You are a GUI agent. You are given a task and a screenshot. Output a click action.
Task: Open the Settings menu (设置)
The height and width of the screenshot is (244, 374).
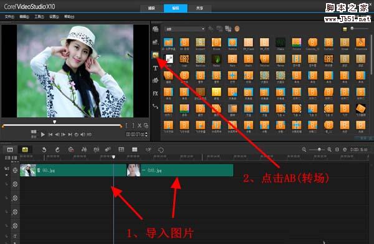(x=54, y=17)
